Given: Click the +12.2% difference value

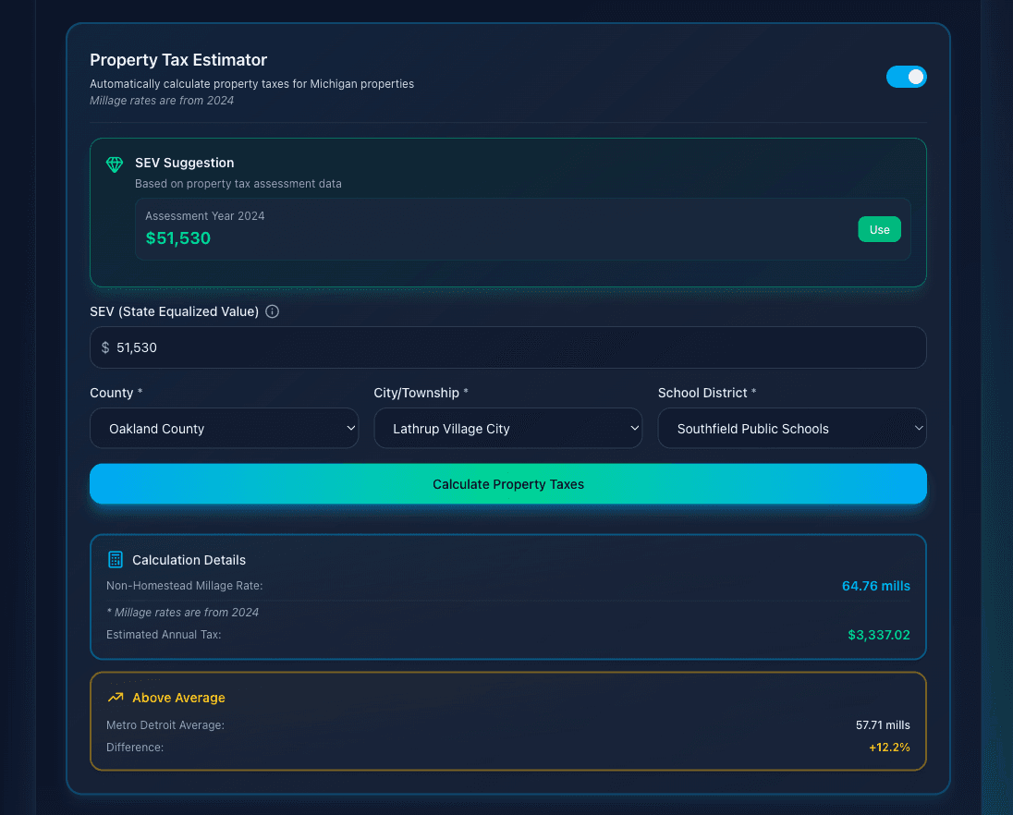Looking at the screenshot, I should [889, 747].
